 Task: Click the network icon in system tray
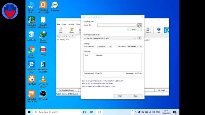click(x=150, y=112)
